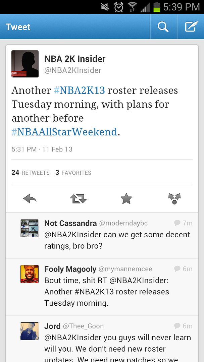Open the #NBAAllStarWeekend hashtag link
The height and width of the screenshot is (362, 204).
click(x=64, y=132)
